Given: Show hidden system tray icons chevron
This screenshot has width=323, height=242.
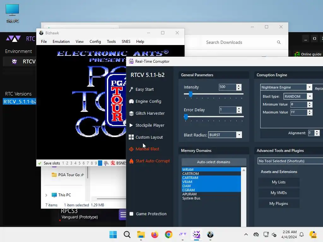Looking at the screenshot, I should 246,234.
